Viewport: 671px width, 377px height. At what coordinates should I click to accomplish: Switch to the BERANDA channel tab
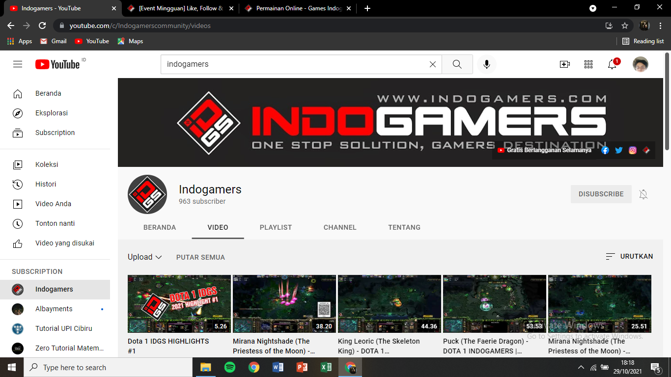tap(160, 227)
